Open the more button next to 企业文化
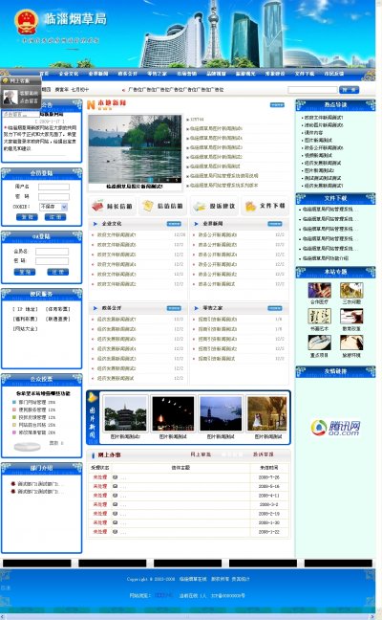Image resolution: width=382 pixels, height=620 pixels. [x=174, y=224]
